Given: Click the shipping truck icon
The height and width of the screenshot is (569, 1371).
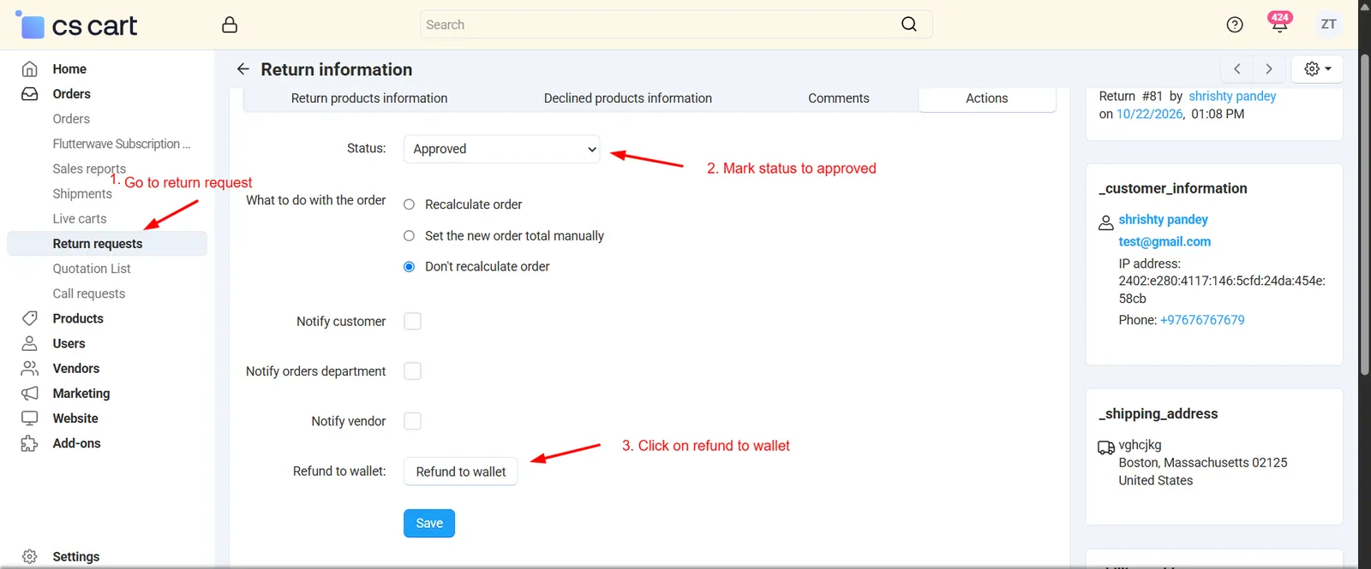Looking at the screenshot, I should pos(1106,447).
